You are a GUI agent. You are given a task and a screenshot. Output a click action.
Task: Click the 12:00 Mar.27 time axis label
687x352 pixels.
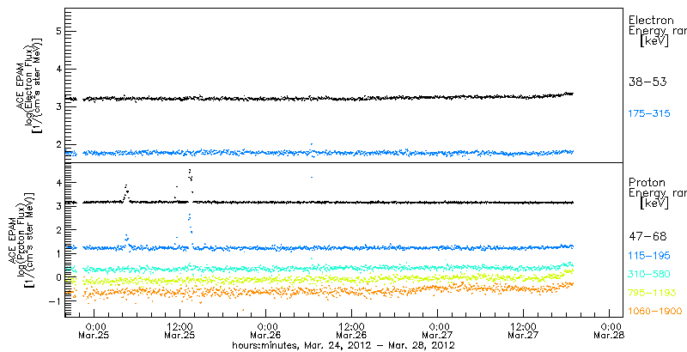pos(523,331)
